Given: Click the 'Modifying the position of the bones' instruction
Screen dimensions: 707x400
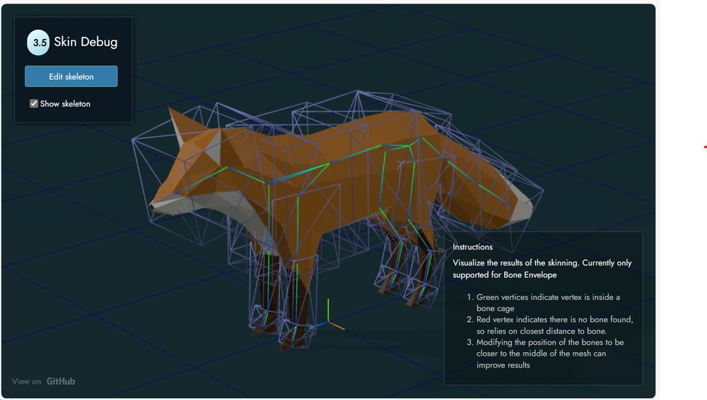Looking at the screenshot, I should pyautogui.click(x=550, y=353).
